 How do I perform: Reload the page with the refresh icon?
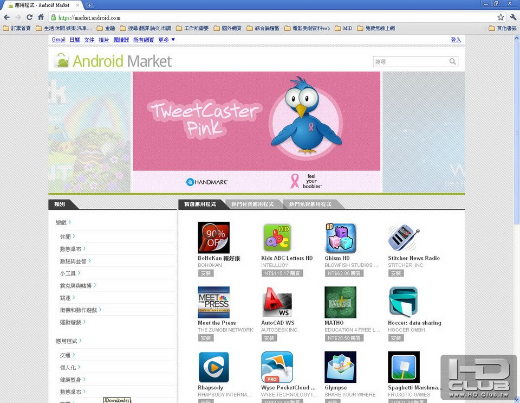(x=29, y=17)
